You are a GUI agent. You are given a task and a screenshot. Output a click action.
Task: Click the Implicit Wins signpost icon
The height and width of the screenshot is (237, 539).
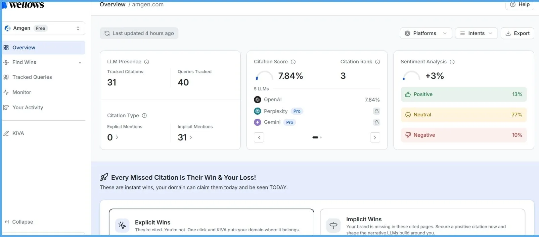(333, 226)
